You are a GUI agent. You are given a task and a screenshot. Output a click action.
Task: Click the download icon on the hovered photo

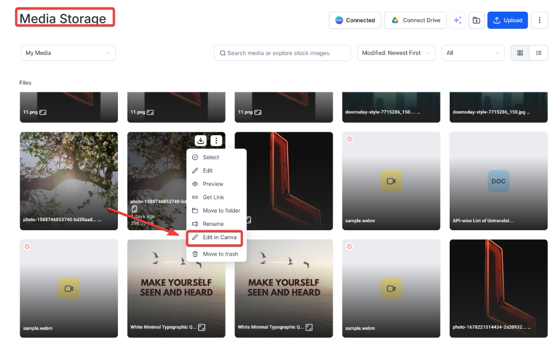(x=201, y=140)
